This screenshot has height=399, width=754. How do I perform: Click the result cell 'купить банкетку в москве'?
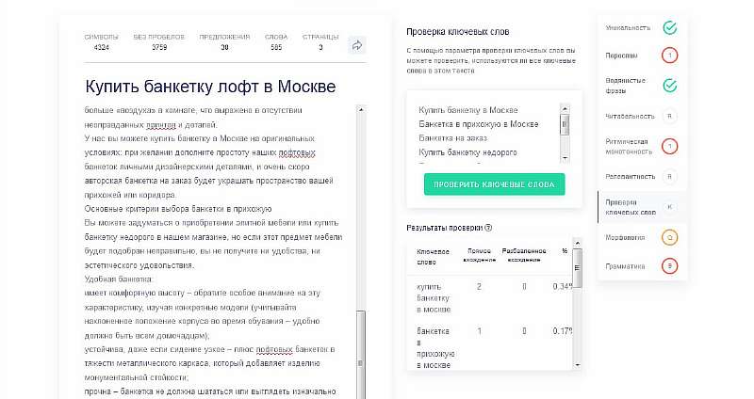point(434,297)
